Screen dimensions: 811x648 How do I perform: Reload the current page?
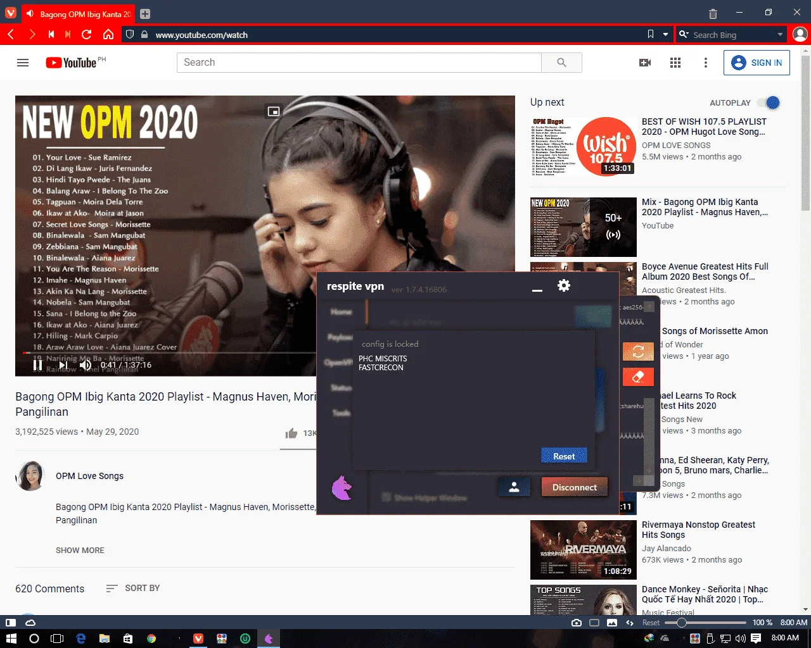(x=87, y=34)
